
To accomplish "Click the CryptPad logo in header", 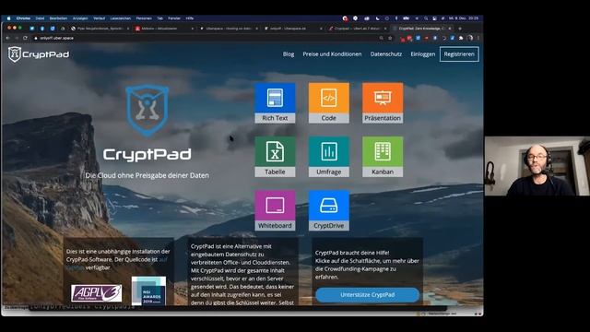I will pos(39,54).
